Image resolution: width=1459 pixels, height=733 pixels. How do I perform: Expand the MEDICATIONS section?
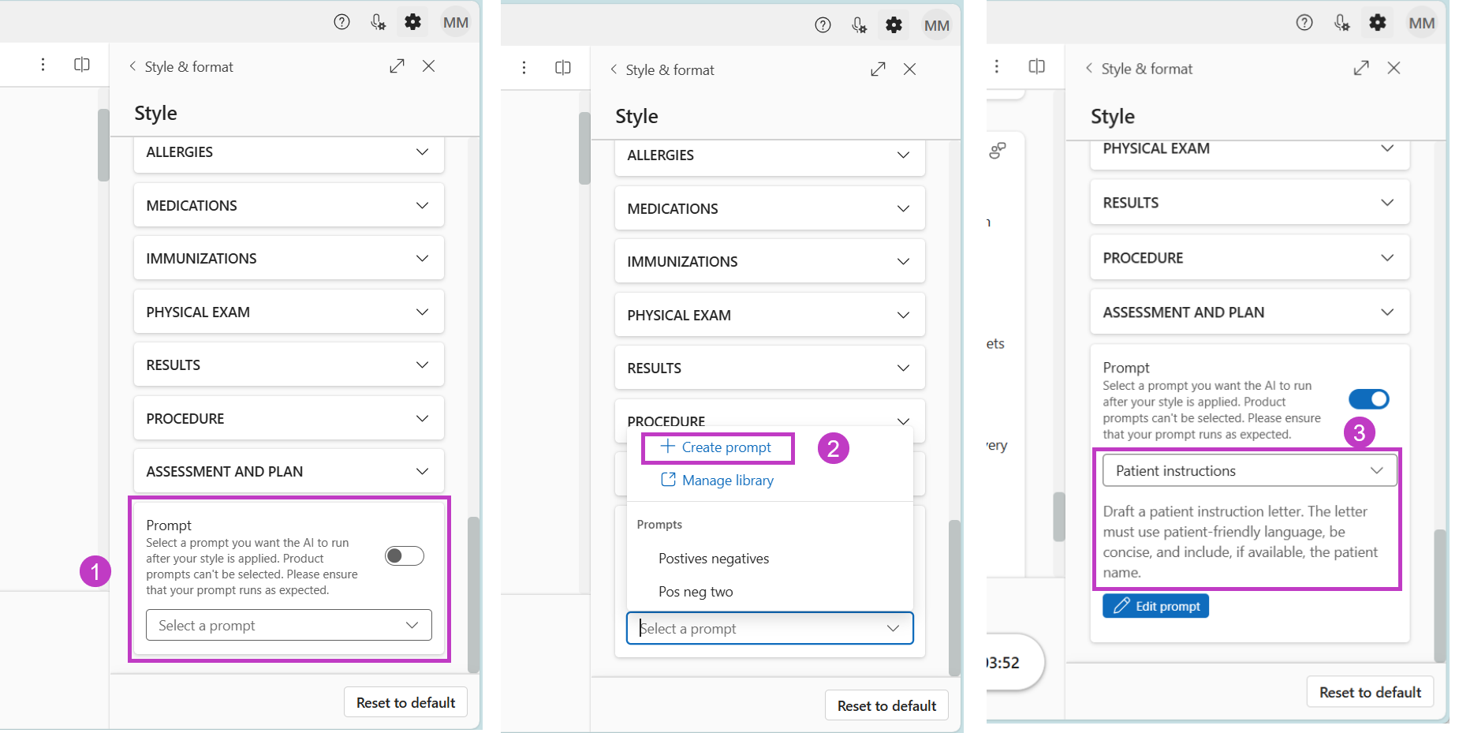pos(289,204)
